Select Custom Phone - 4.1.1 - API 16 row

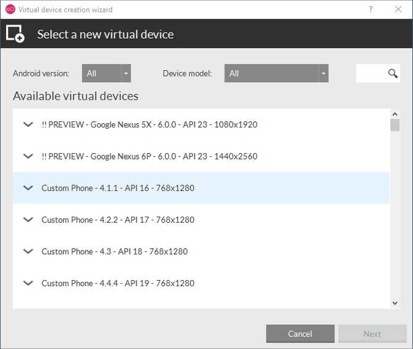point(201,188)
